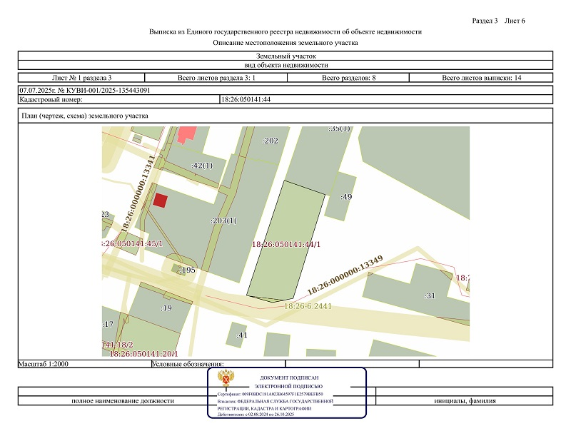The height and width of the screenshot is (441, 571).
Task: Click the Сертификат line in the signature stamp
Action: click(x=270, y=394)
